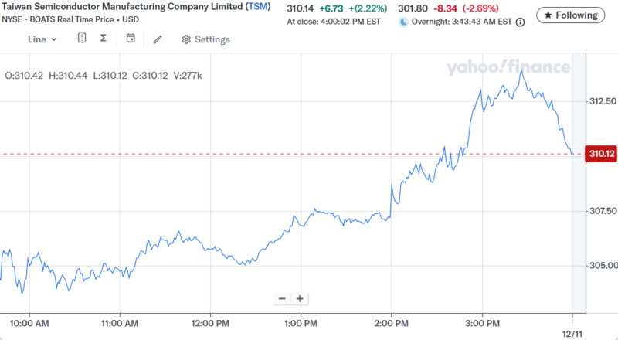The height and width of the screenshot is (340, 618).
Task: Click the 2:00 PM time axis label
Action: click(x=390, y=323)
